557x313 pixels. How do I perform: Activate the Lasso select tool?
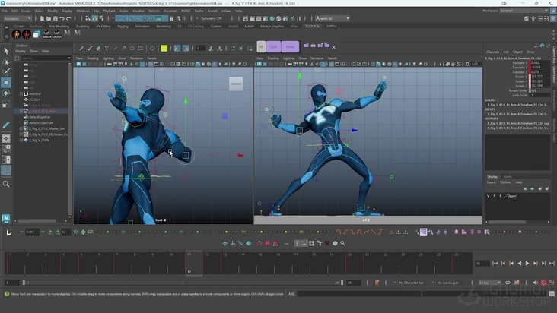click(x=6, y=62)
